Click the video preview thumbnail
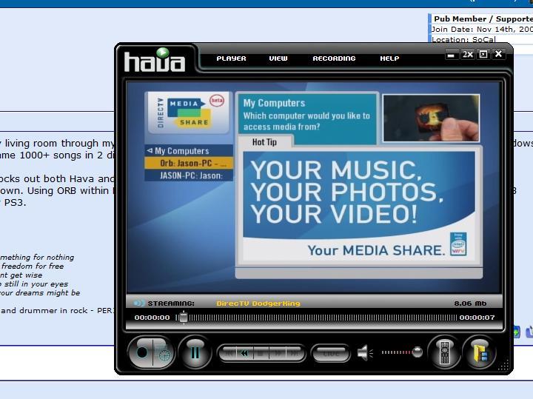 [x=431, y=118]
